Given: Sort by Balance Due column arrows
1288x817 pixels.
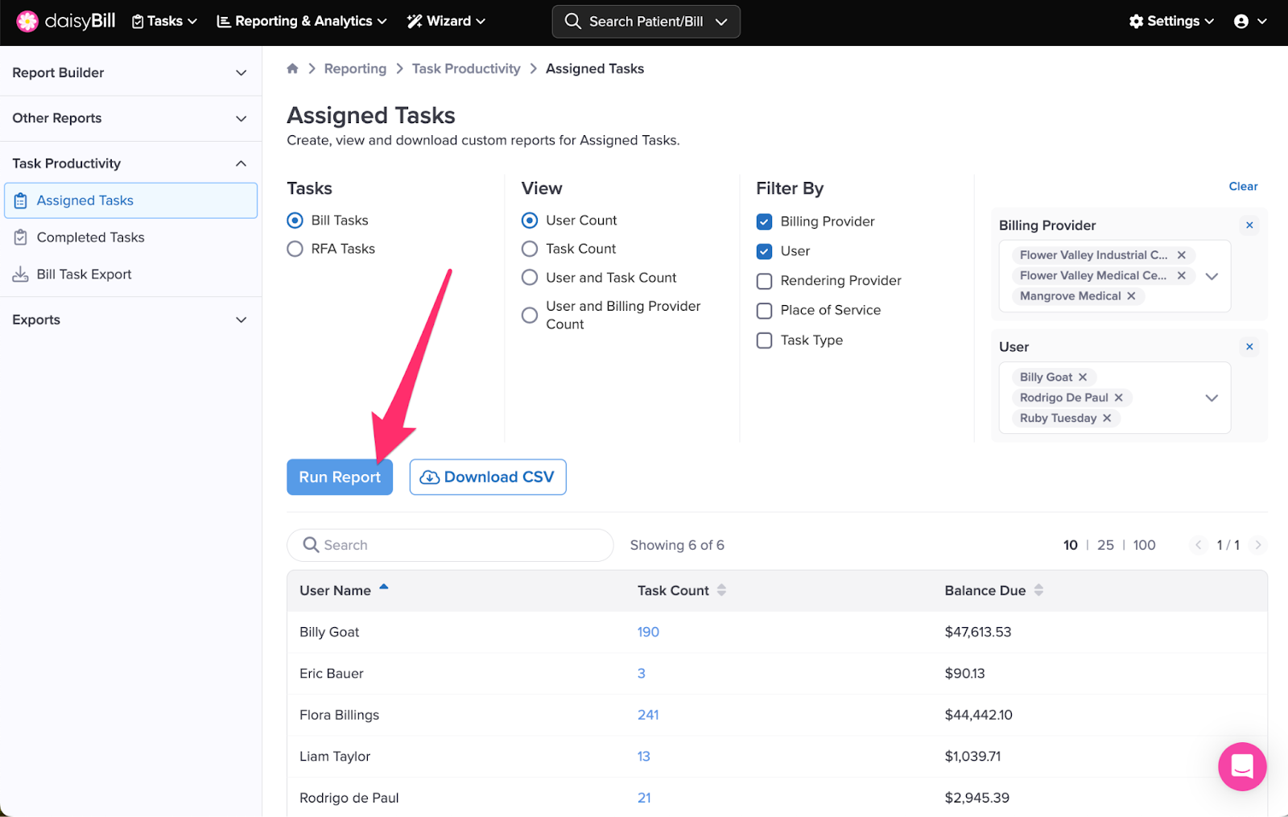Looking at the screenshot, I should pos(1038,590).
